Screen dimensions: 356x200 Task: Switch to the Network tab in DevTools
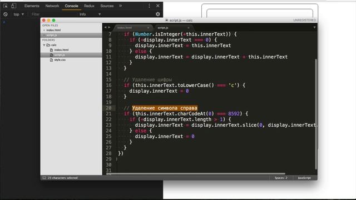coord(52,6)
